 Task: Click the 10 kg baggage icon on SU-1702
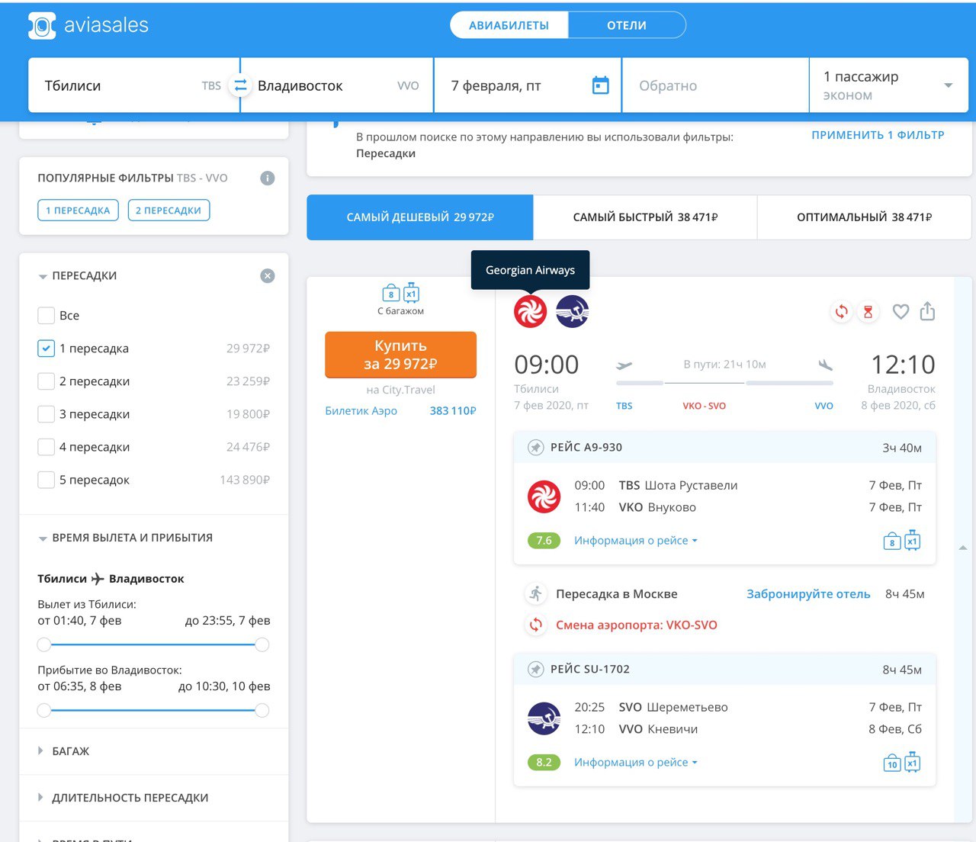892,763
